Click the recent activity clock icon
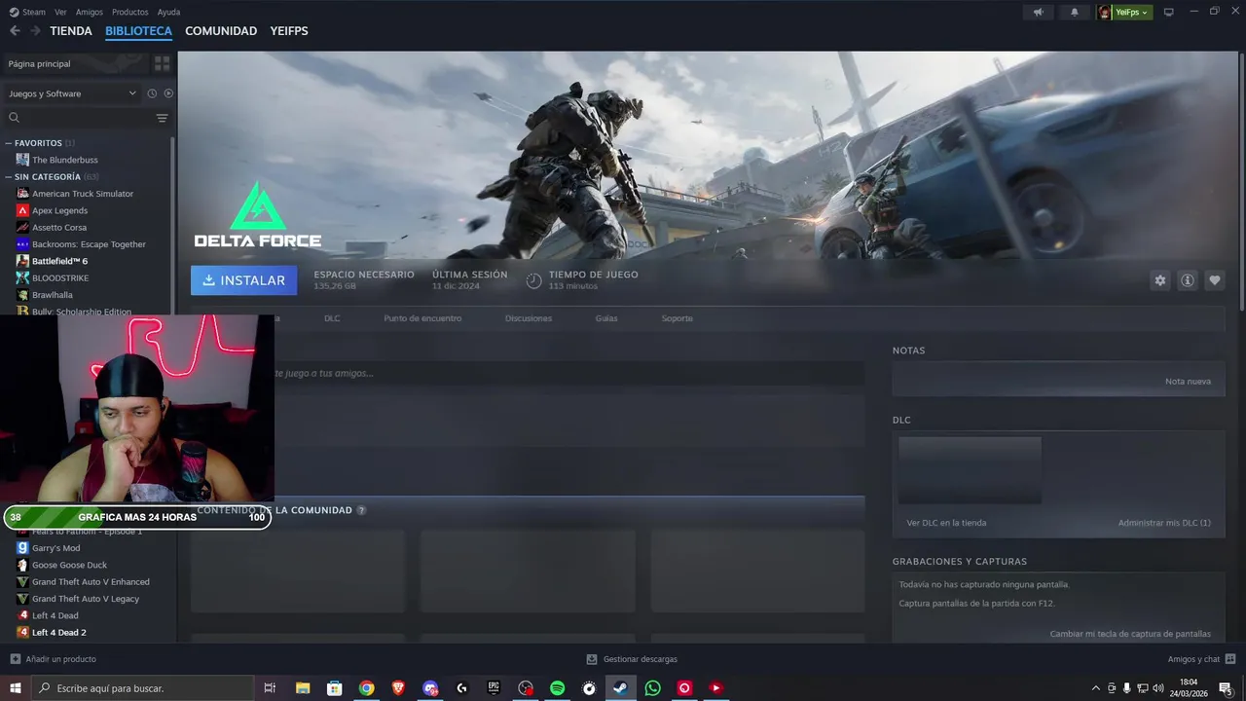This screenshot has width=1246, height=701. pyautogui.click(x=152, y=93)
